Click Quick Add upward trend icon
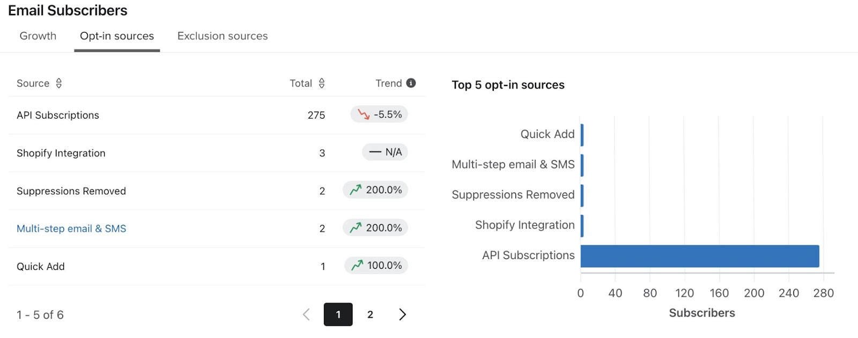Image resolution: width=858 pixels, height=338 pixels. 357,266
